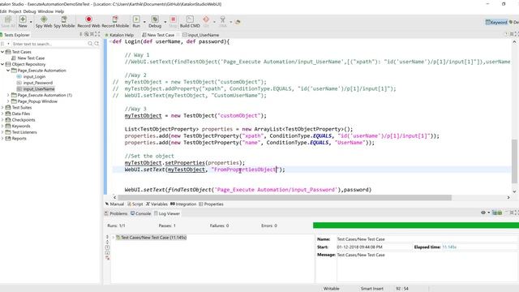Click the horizontal scrollbar of the editor
The height and width of the screenshot is (292, 519).
285,197
